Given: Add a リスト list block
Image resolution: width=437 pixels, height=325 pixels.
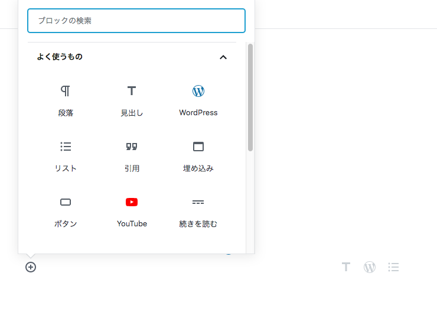Looking at the screenshot, I should coord(66,147).
